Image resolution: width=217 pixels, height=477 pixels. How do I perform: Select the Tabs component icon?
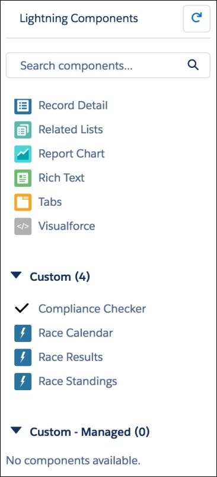[23, 202]
